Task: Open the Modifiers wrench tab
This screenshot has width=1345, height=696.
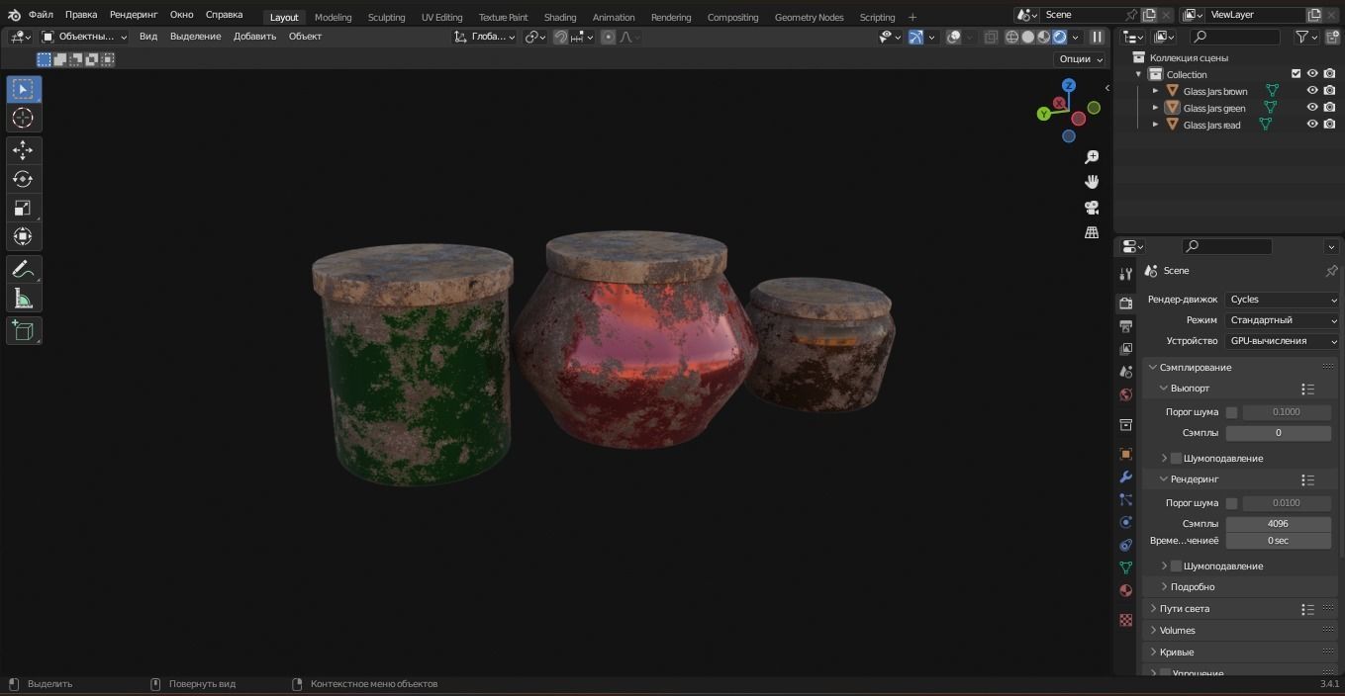Action: [x=1125, y=477]
